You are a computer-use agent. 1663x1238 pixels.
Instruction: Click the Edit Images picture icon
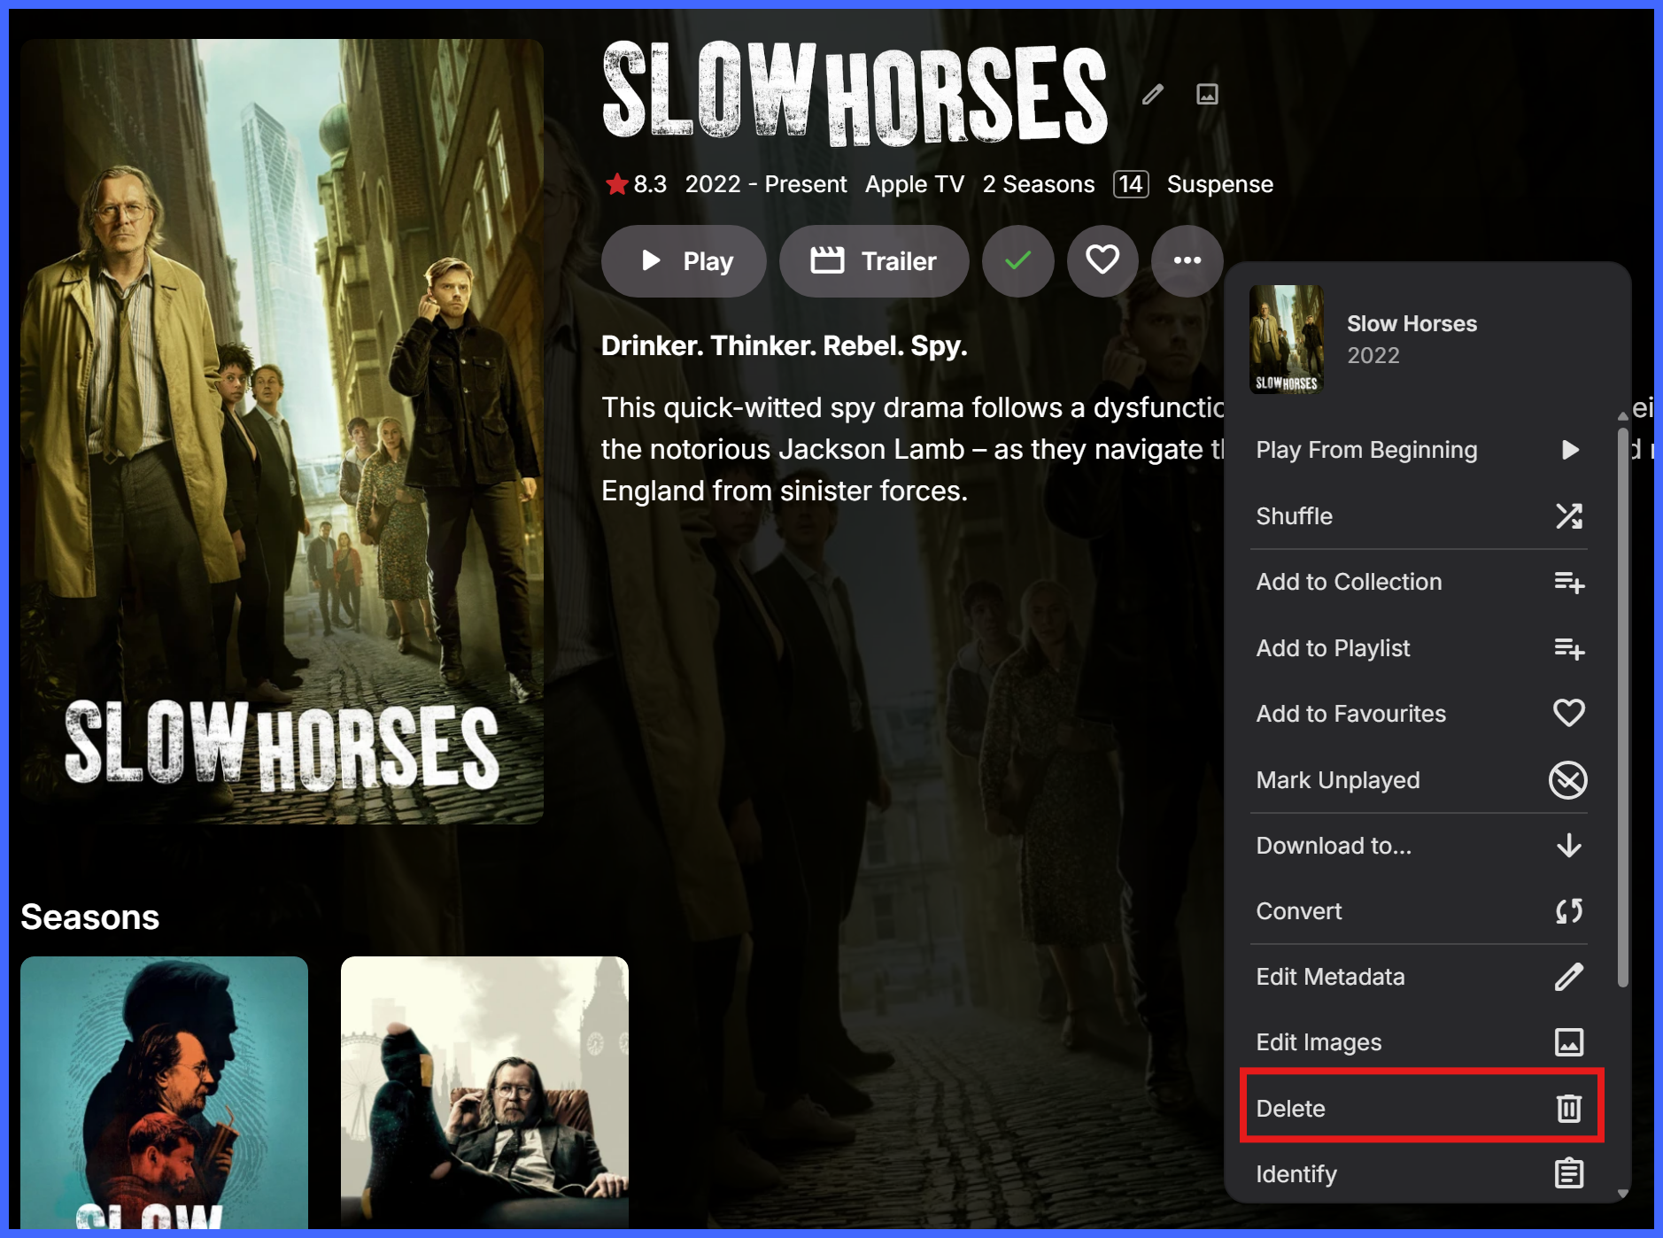pyautogui.click(x=1569, y=1042)
